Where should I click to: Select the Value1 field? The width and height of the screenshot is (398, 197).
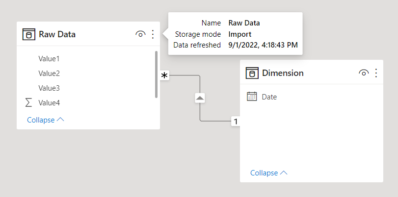pyautogui.click(x=49, y=59)
